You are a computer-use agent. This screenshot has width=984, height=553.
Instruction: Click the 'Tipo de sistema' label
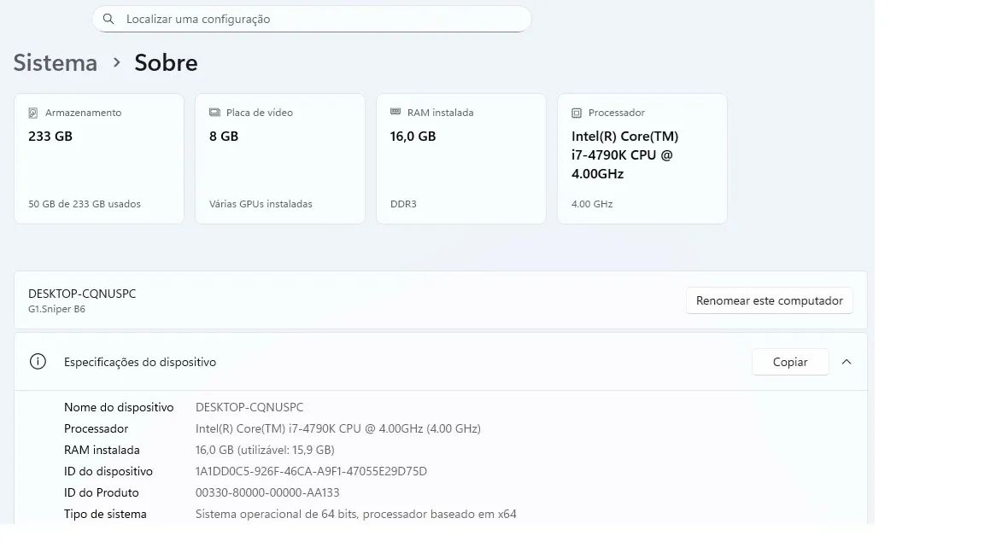(x=105, y=514)
